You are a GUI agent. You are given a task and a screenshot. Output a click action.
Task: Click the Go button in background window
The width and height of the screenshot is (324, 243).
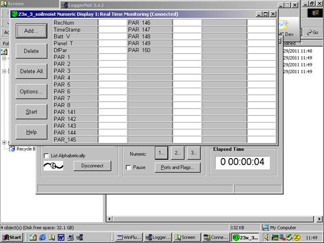313,33
